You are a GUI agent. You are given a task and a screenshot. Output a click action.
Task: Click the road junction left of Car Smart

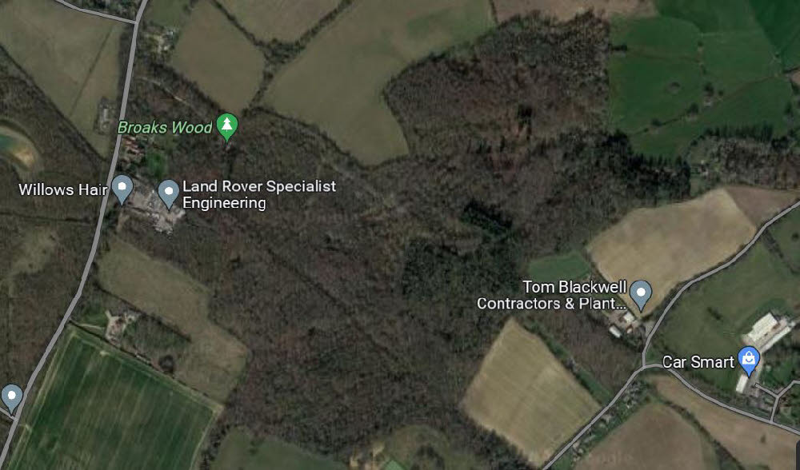coord(646,365)
